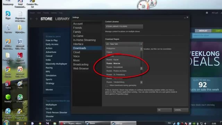Screen dimensions: 222x125
Task: Browse Massively Multiplayer genre link
Action: pyautogui.click(x=56, y=64)
